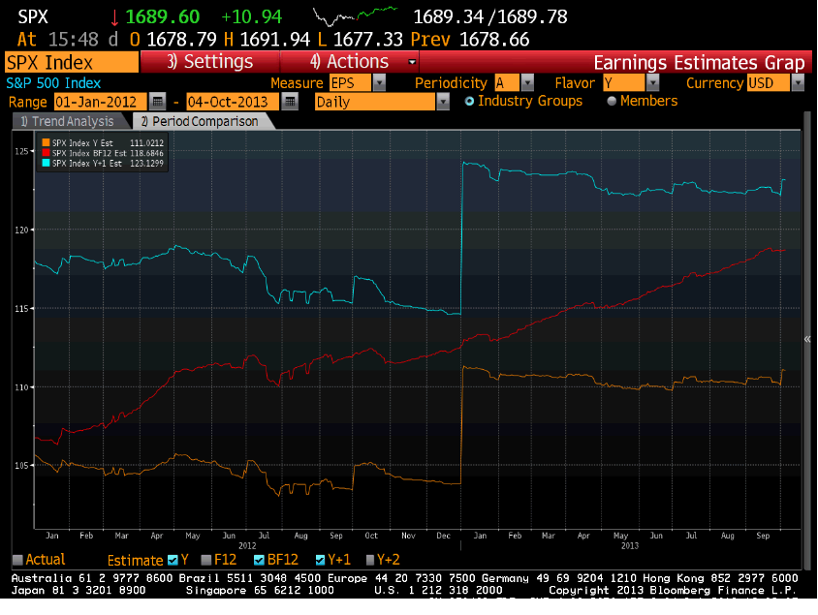Toggle the Actual checkbox

tap(17, 560)
